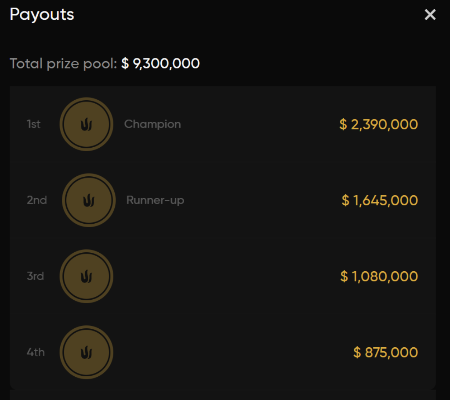Click the Payouts heading
450x400 pixels.
42,15
